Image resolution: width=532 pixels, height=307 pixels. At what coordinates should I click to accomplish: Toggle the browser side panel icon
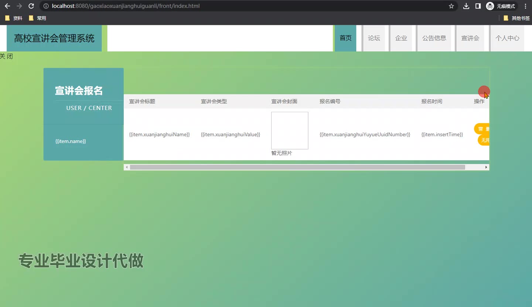478,6
